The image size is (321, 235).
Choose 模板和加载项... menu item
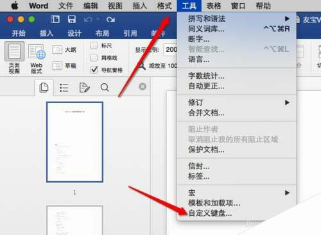tap(237, 203)
